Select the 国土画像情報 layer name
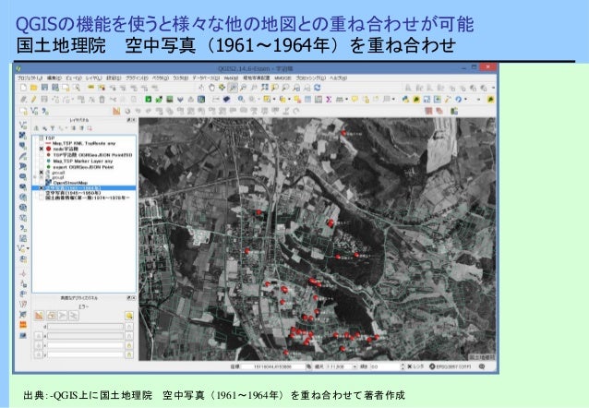The height and width of the screenshot is (408, 589). coord(87,198)
